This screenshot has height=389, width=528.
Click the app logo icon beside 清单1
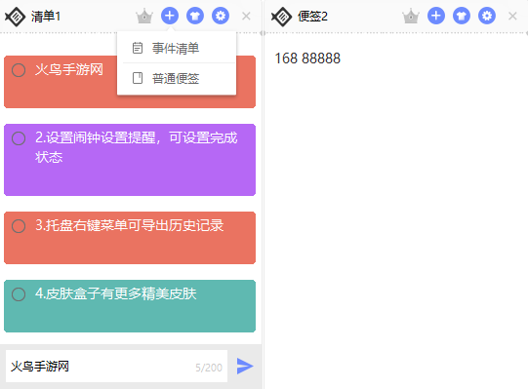(x=16, y=17)
